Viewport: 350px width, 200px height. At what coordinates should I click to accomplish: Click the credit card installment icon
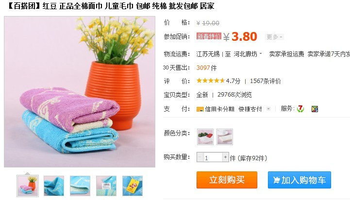coord(200,109)
